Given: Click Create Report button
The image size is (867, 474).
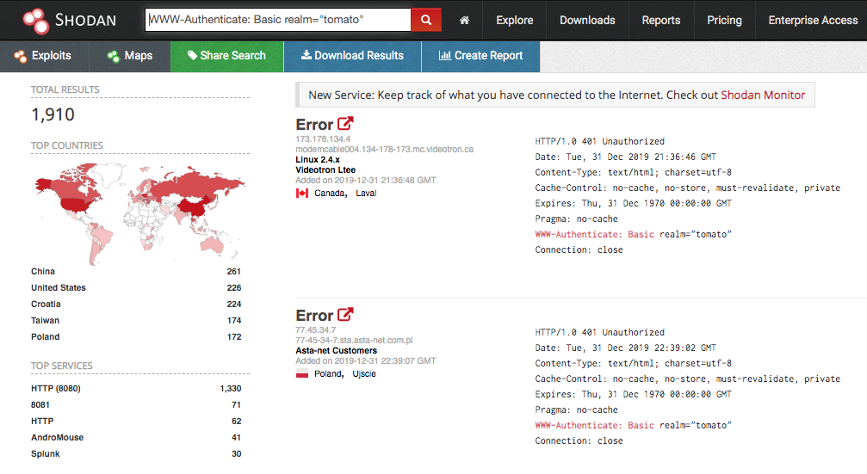Looking at the screenshot, I should coord(480,56).
